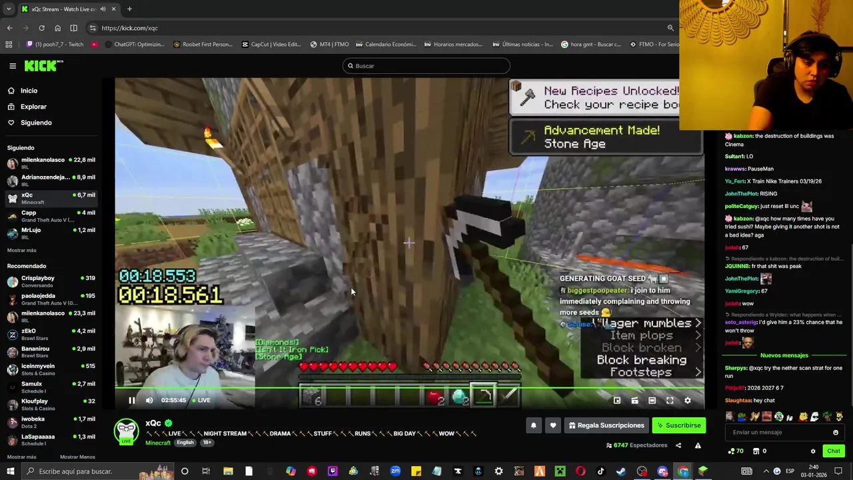
Task: Toggle the browser side panel button
Action: pyautogui.click(x=73, y=28)
